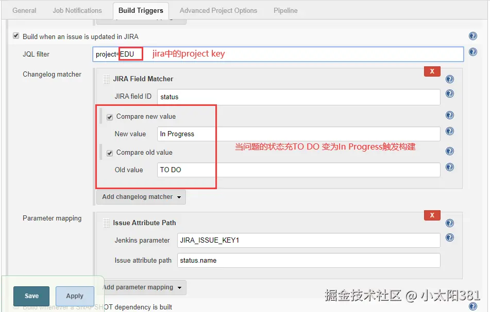The height and width of the screenshot is (312, 490).
Task: Apply the configuration changes
Action: click(x=75, y=296)
